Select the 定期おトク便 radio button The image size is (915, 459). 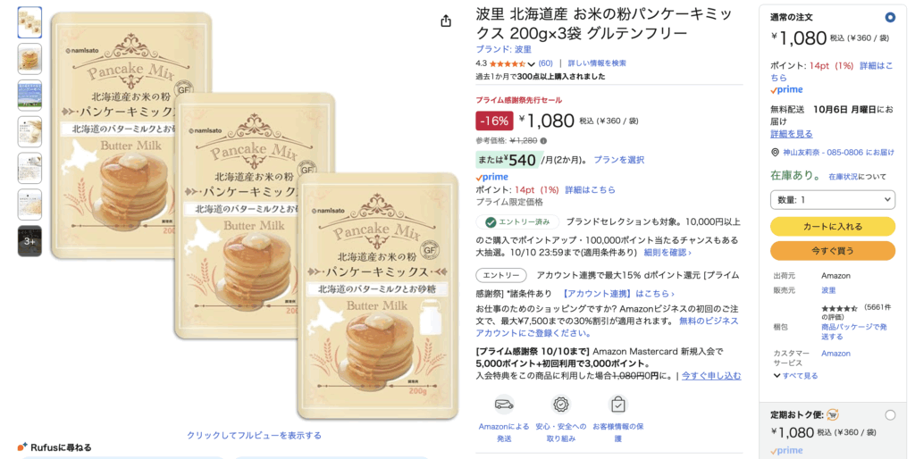click(889, 415)
